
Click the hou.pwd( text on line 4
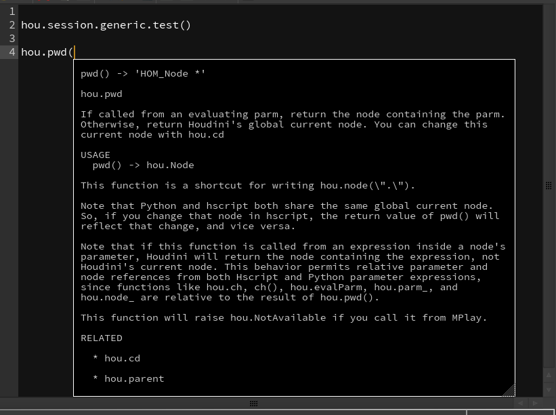(x=47, y=52)
